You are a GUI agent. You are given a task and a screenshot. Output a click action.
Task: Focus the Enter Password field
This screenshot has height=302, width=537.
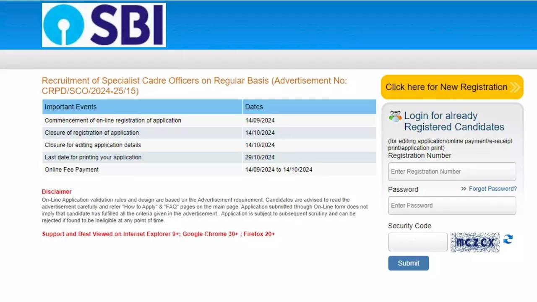click(452, 206)
